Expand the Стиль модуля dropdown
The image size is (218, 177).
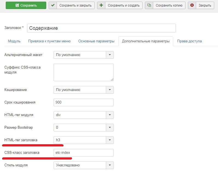tap(83, 165)
